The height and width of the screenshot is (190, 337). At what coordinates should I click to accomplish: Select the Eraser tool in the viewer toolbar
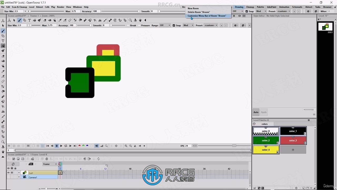click(45, 20)
